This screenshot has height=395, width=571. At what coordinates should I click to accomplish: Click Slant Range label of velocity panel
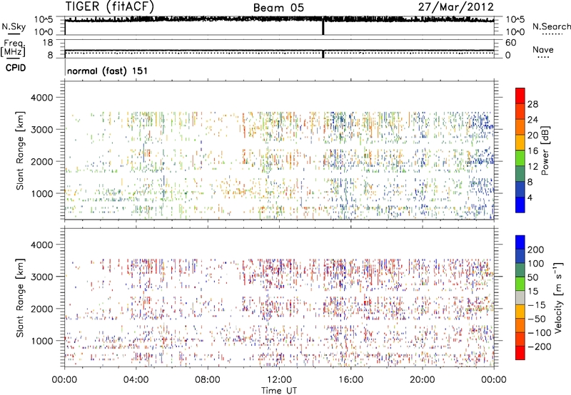(x=20, y=298)
